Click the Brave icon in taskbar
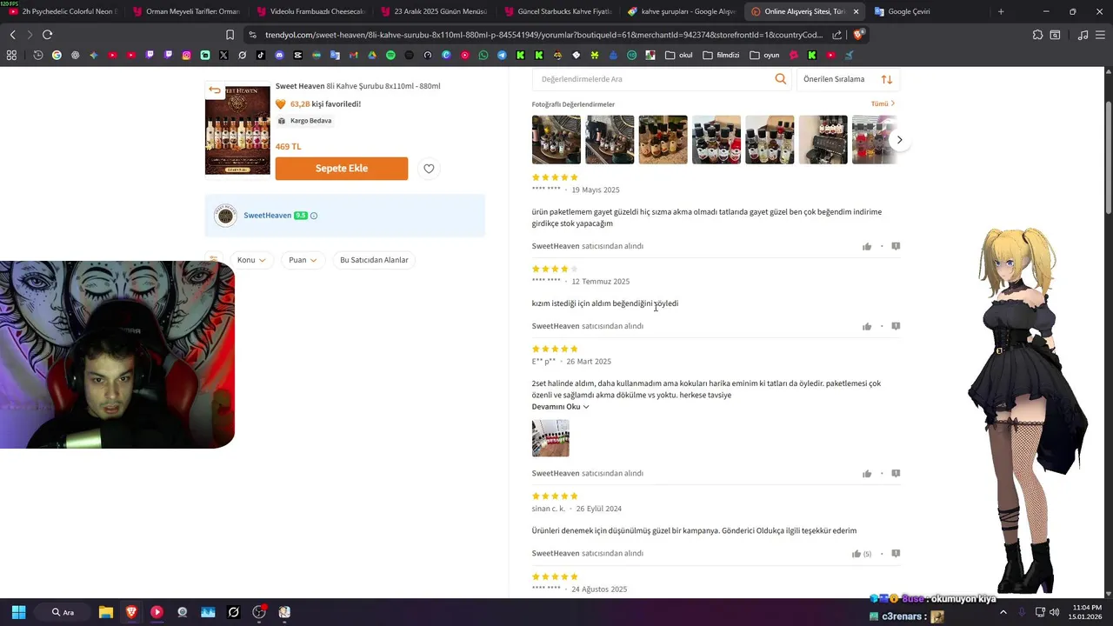 pyautogui.click(x=131, y=612)
